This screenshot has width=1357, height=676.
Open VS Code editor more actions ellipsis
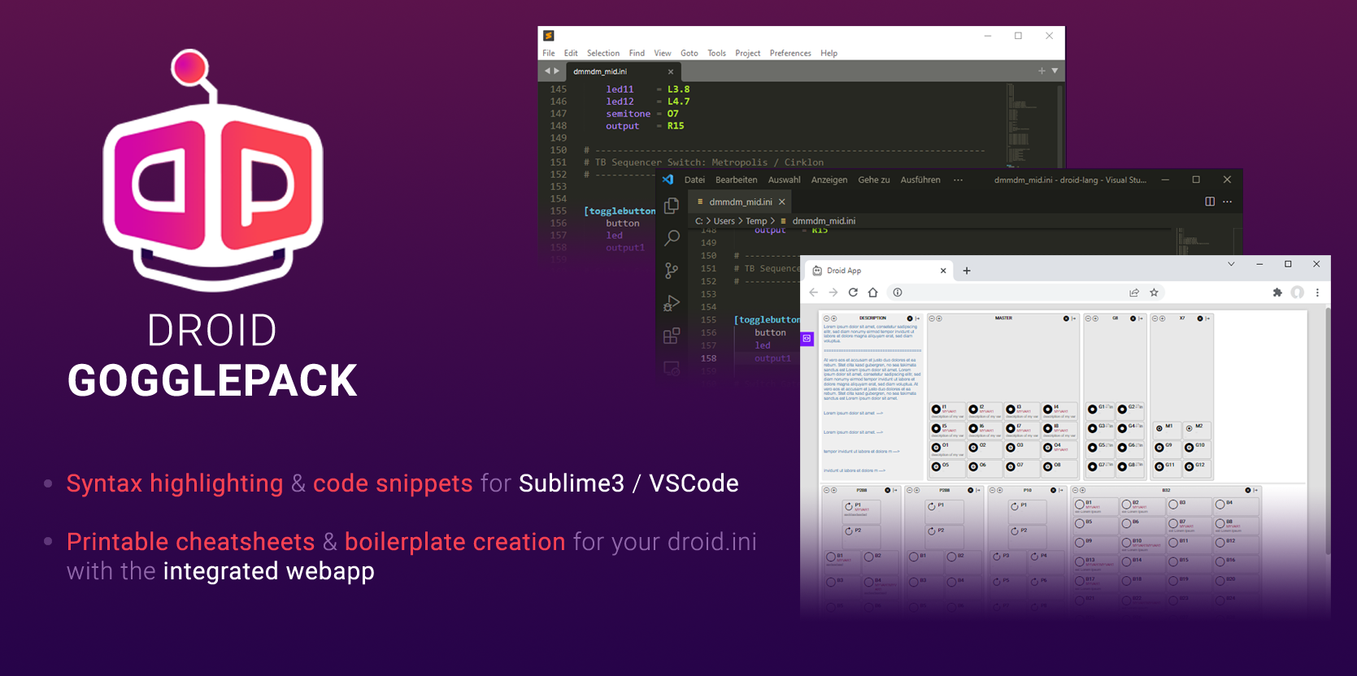[x=1228, y=201]
